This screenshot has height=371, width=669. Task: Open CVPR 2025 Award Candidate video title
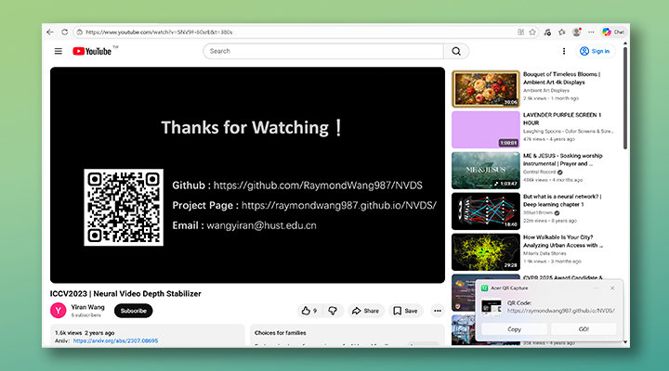click(563, 277)
